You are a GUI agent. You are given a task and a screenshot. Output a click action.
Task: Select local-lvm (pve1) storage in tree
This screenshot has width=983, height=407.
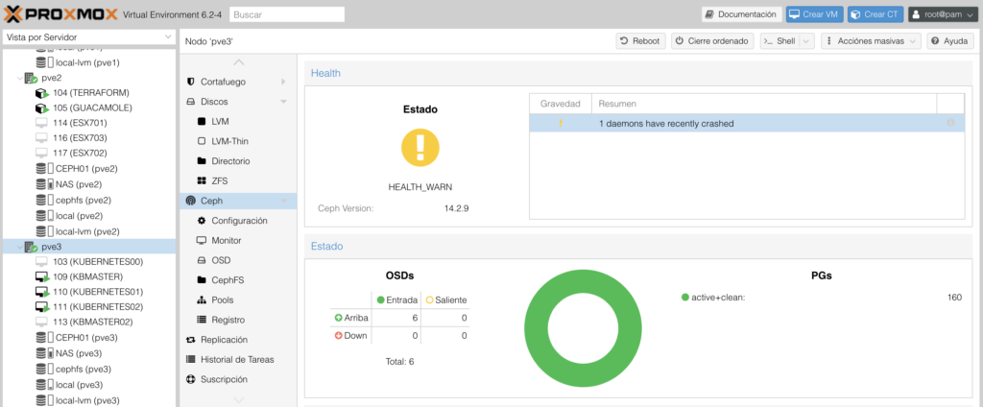87,62
